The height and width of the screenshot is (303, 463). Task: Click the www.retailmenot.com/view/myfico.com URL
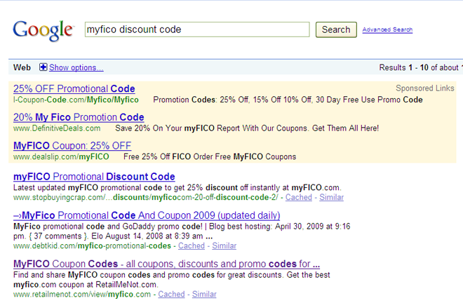(82, 294)
